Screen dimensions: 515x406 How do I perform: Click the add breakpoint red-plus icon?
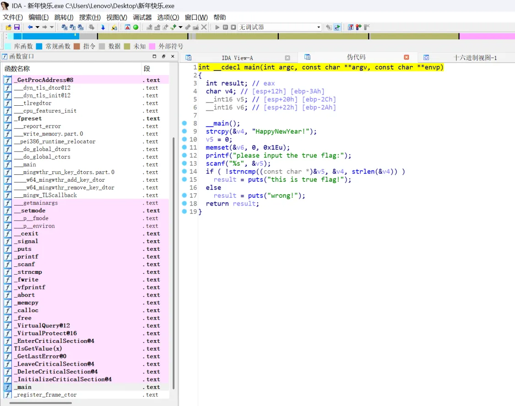click(358, 27)
